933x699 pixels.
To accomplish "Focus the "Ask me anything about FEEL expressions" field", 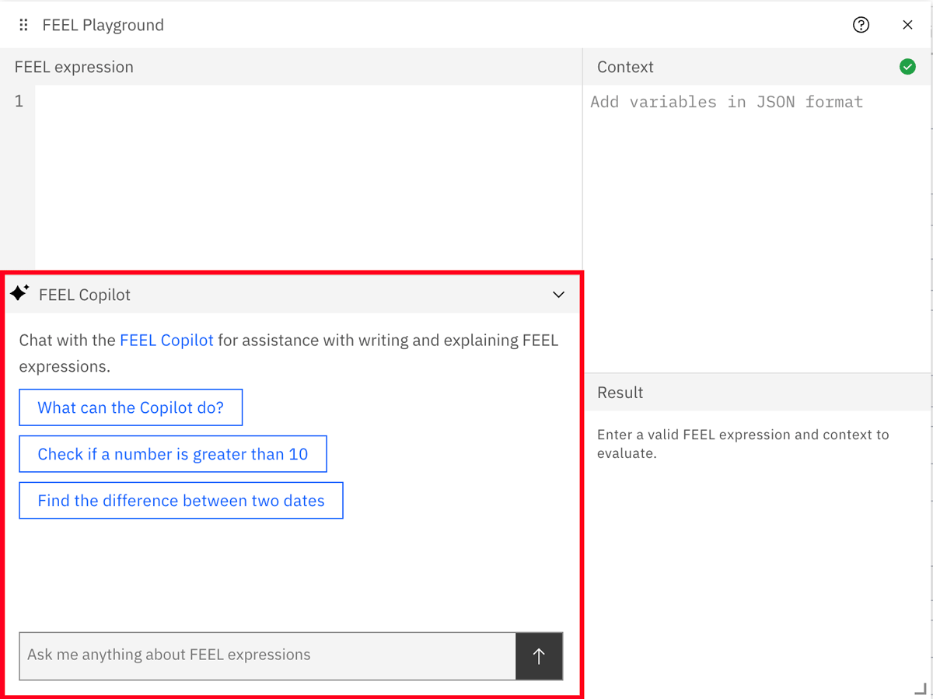I will click(267, 655).
